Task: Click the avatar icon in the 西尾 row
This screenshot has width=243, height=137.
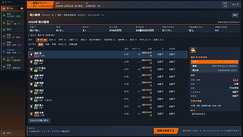Action: (x=31, y=62)
